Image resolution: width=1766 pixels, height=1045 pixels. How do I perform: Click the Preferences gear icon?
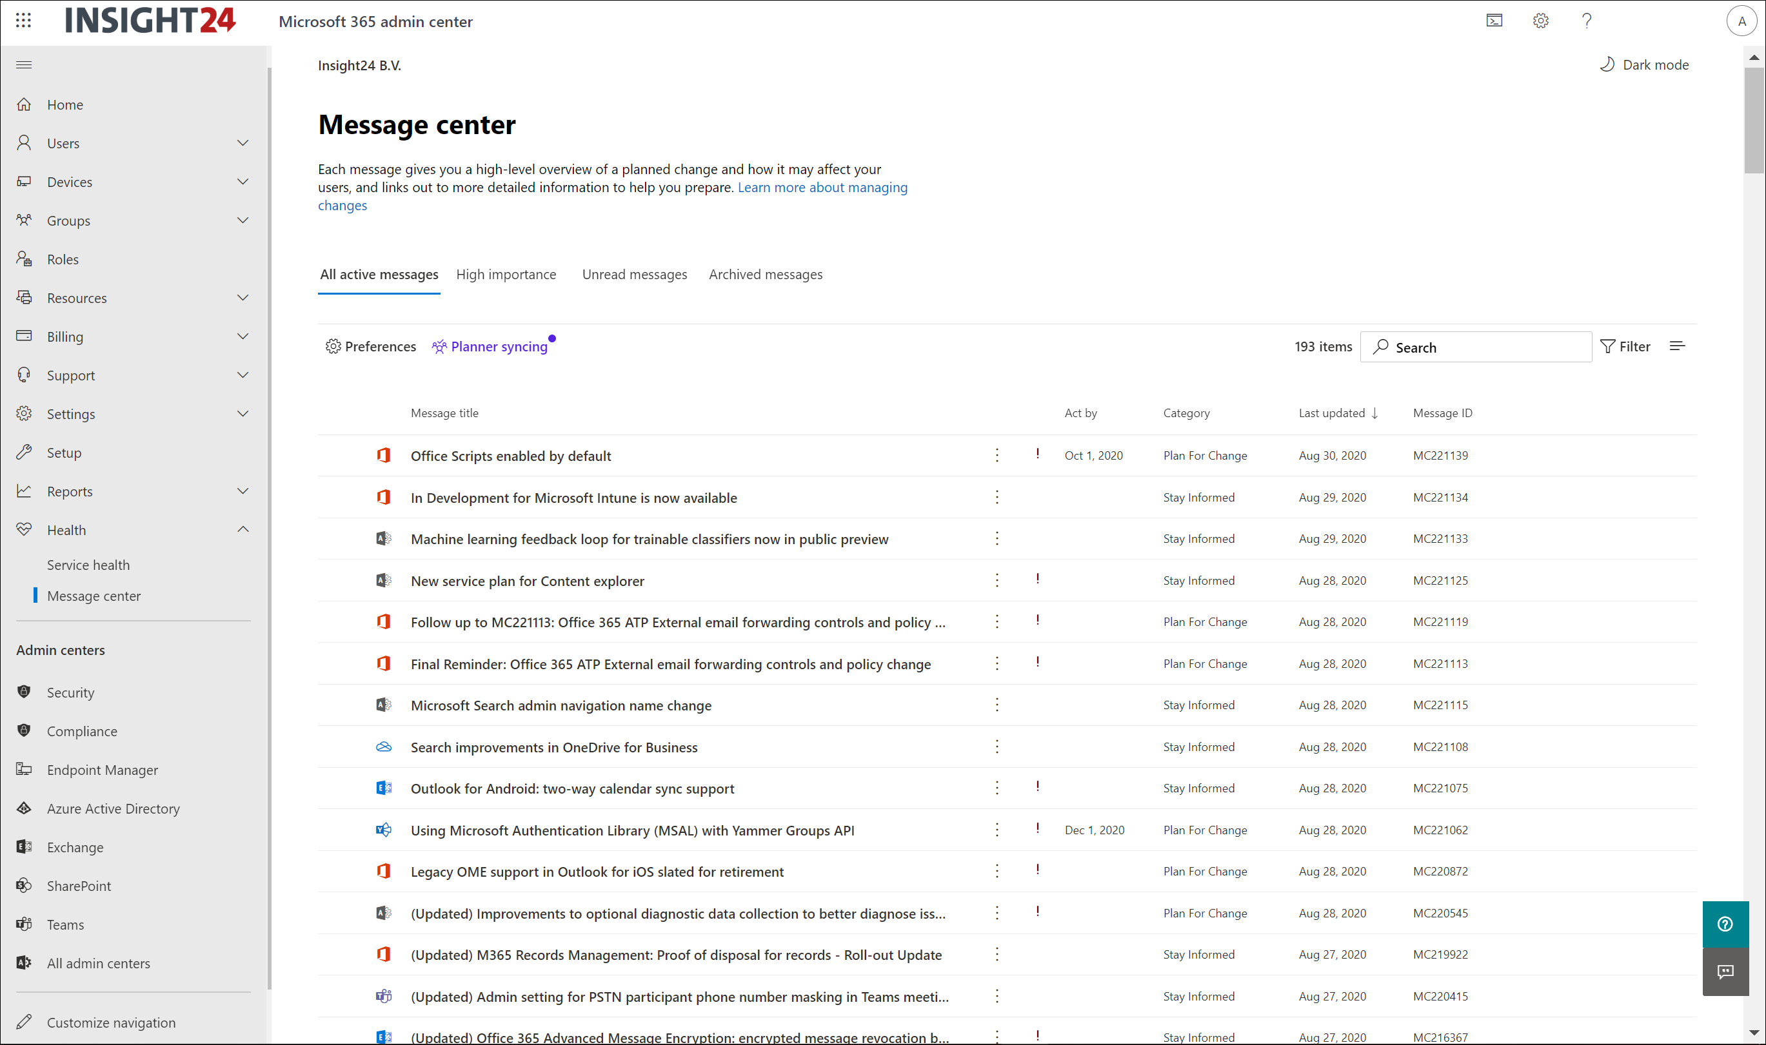pos(333,346)
